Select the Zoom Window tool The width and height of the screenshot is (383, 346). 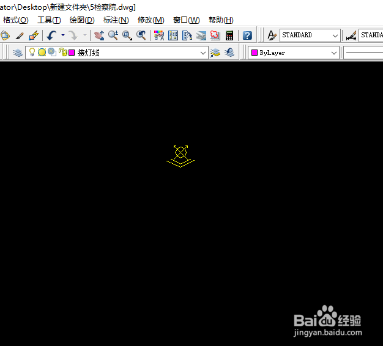coord(127,35)
